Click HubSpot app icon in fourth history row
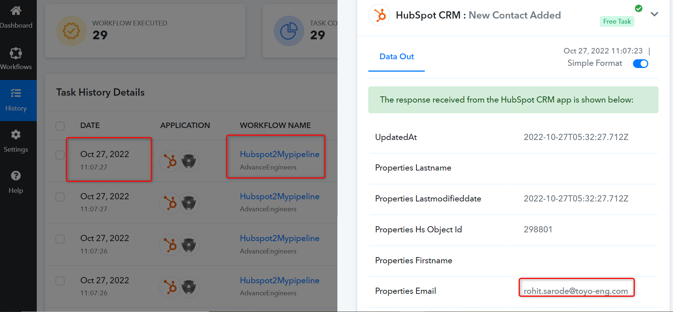This screenshot has height=312, width=673. (x=170, y=287)
